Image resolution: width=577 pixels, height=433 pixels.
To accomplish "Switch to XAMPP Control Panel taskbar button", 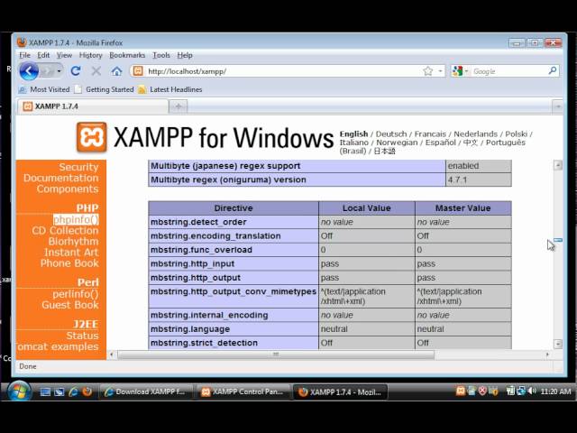I will click(x=243, y=392).
